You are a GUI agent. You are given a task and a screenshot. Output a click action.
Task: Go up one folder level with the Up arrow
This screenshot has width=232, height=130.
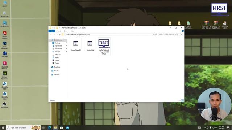pos(59,35)
